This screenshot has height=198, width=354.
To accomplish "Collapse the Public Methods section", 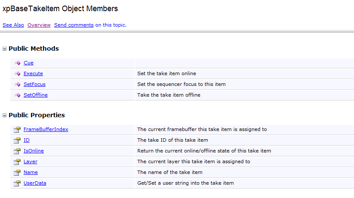I will coord(5,49).
